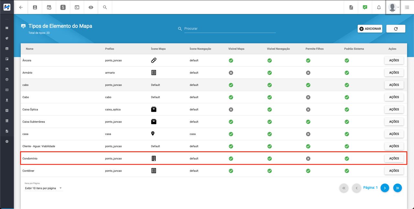
Task: Click Condomínio's grey X under Permite Filhos
Action: coord(308,158)
